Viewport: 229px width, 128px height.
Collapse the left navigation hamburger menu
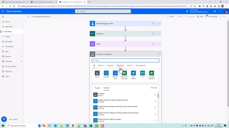3,17
